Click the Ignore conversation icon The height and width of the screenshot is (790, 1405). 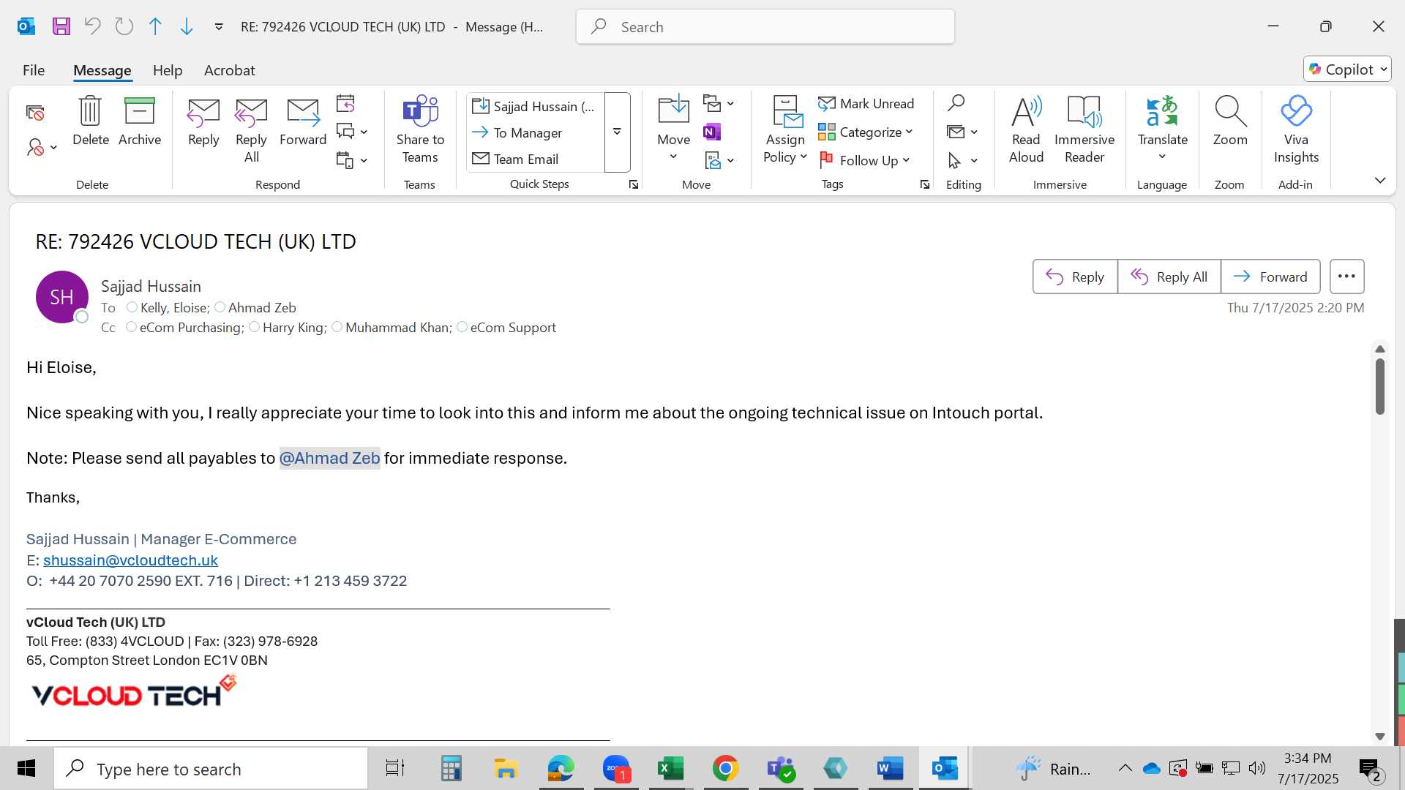[x=35, y=113]
